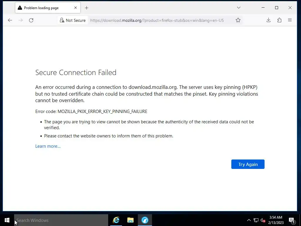The height and width of the screenshot is (226, 301).
Task: Reload the current page
Action: [31, 20]
